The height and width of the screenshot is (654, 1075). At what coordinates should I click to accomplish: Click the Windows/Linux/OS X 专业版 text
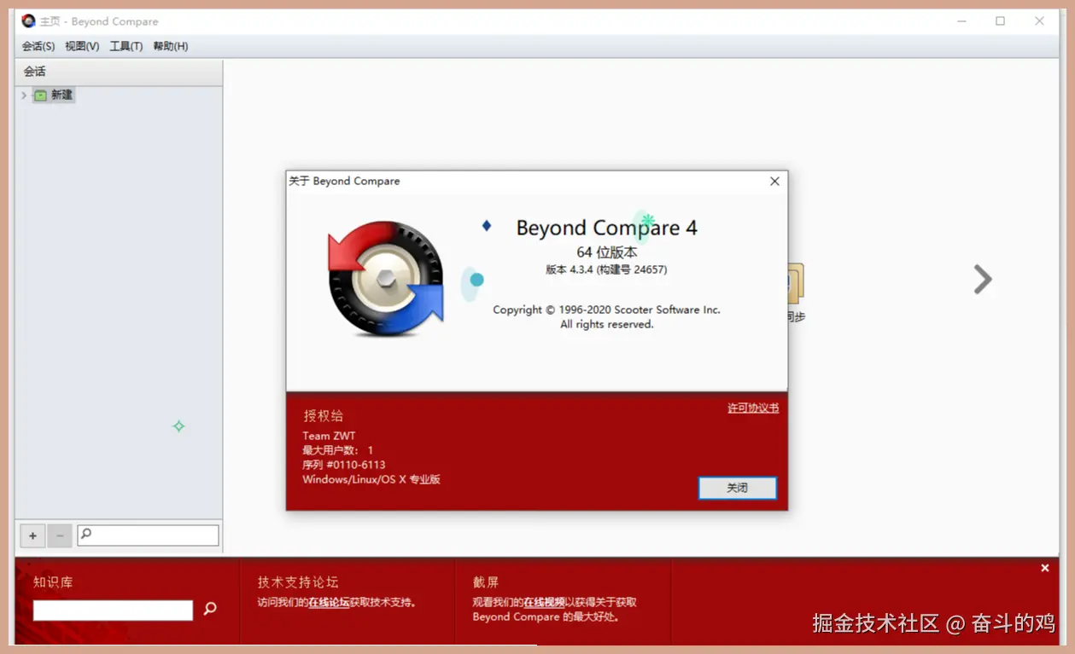371,479
